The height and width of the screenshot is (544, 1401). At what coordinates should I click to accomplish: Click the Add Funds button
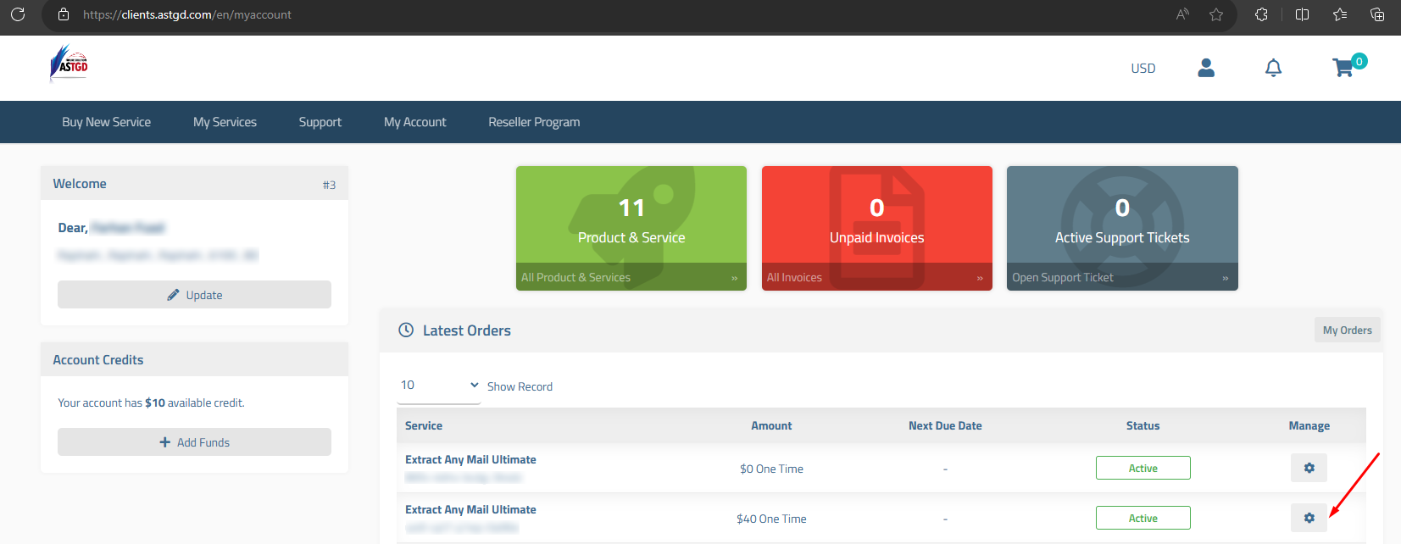194,442
